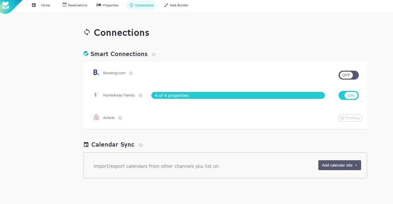This screenshot has width=393, height=204.
Task: Click the Airbnb logo icon
Action: click(x=96, y=117)
